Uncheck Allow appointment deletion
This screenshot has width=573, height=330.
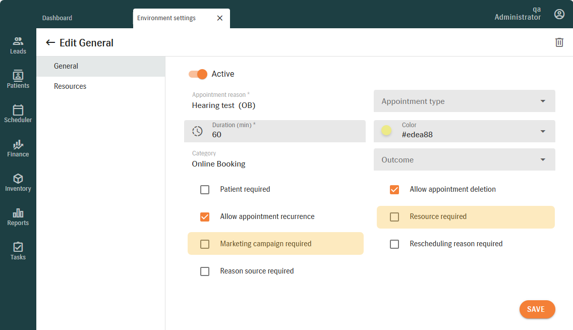coord(394,190)
